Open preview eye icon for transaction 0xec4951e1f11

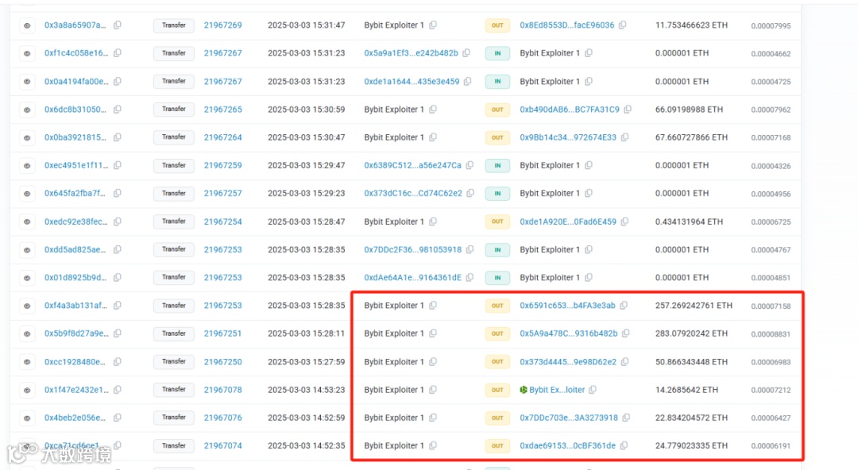27,165
